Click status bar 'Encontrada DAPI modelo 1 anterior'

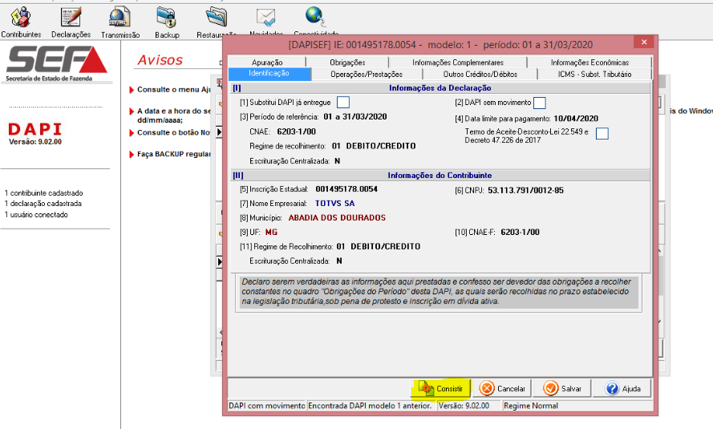pyautogui.click(x=370, y=406)
